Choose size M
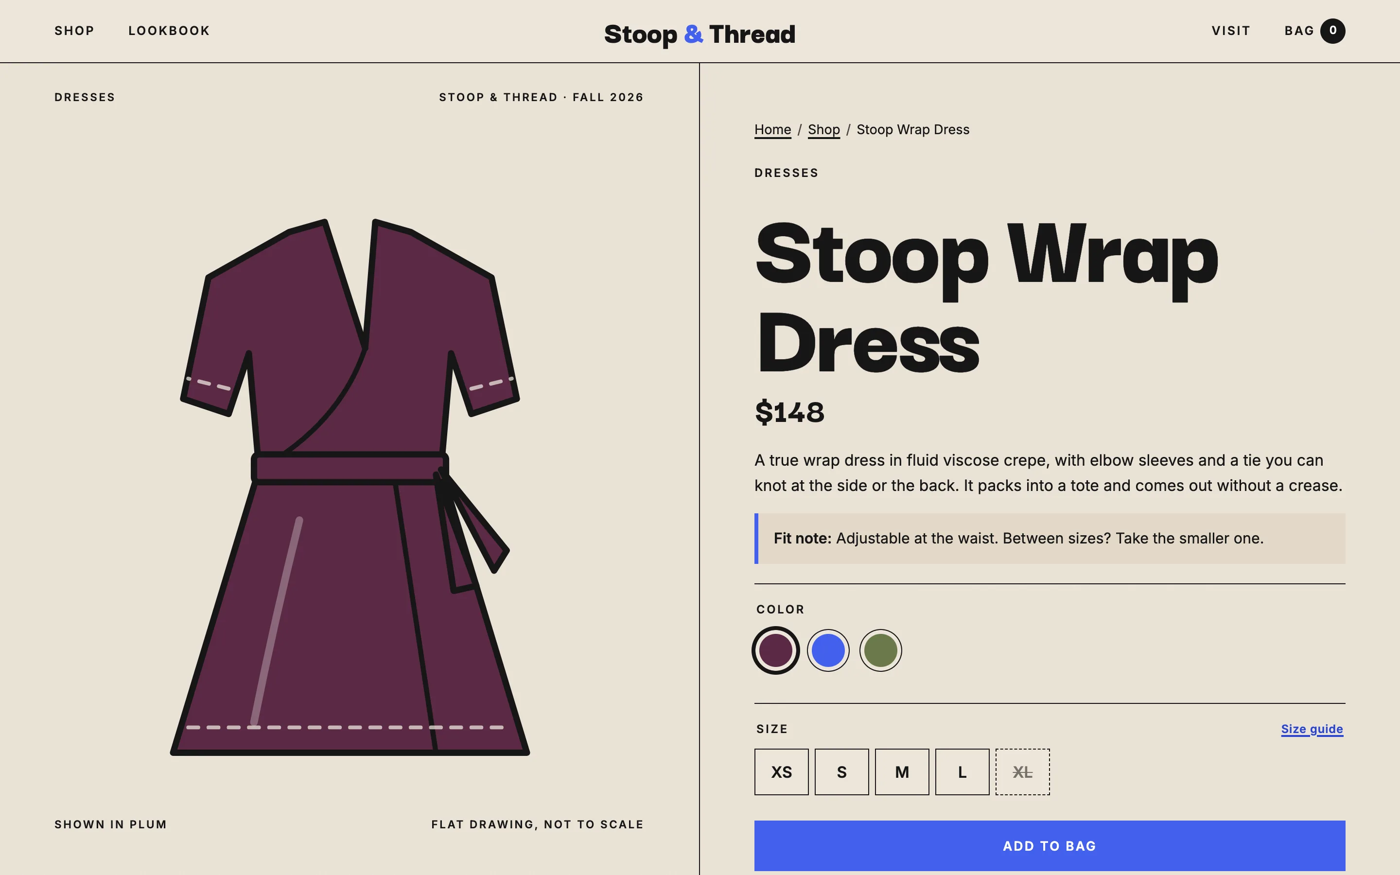The image size is (1400, 875). click(902, 772)
